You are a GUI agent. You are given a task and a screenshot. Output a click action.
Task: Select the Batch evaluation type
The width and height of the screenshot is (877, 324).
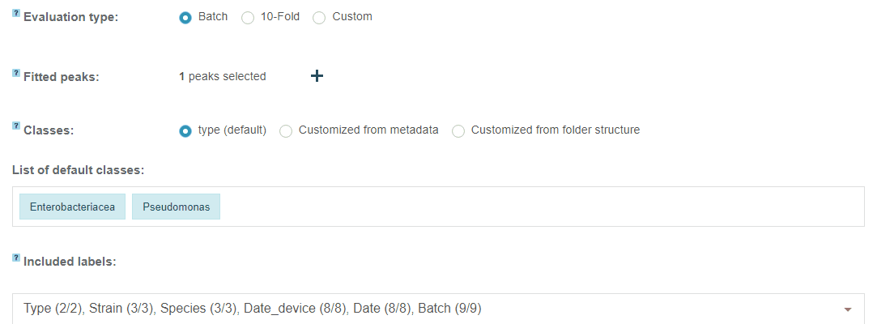pos(185,18)
